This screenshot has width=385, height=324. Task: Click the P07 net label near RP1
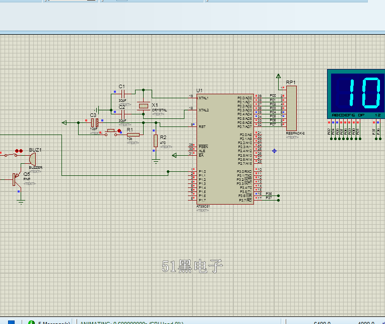point(273,124)
